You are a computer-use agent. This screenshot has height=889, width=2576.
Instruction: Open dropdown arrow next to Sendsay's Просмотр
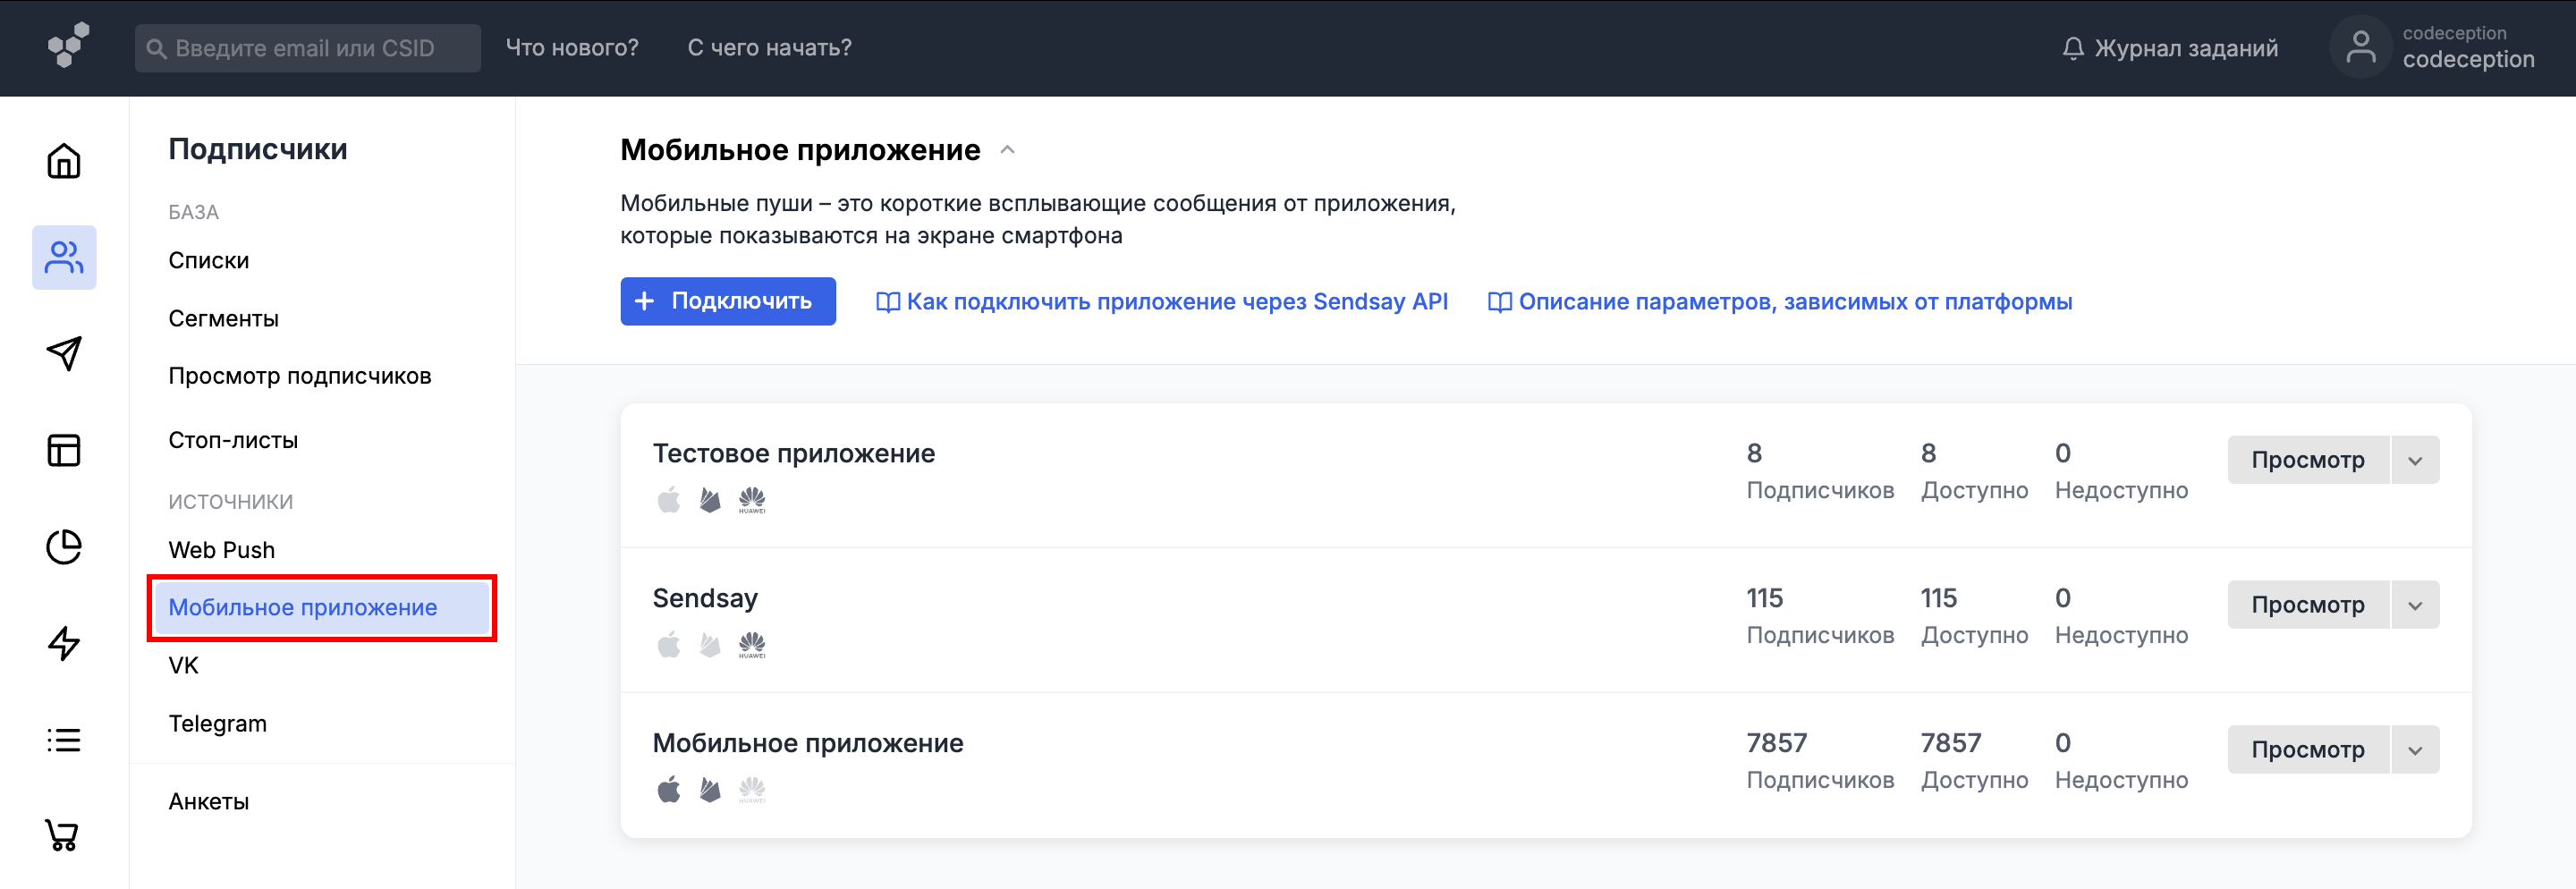(x=2414, y=606)
